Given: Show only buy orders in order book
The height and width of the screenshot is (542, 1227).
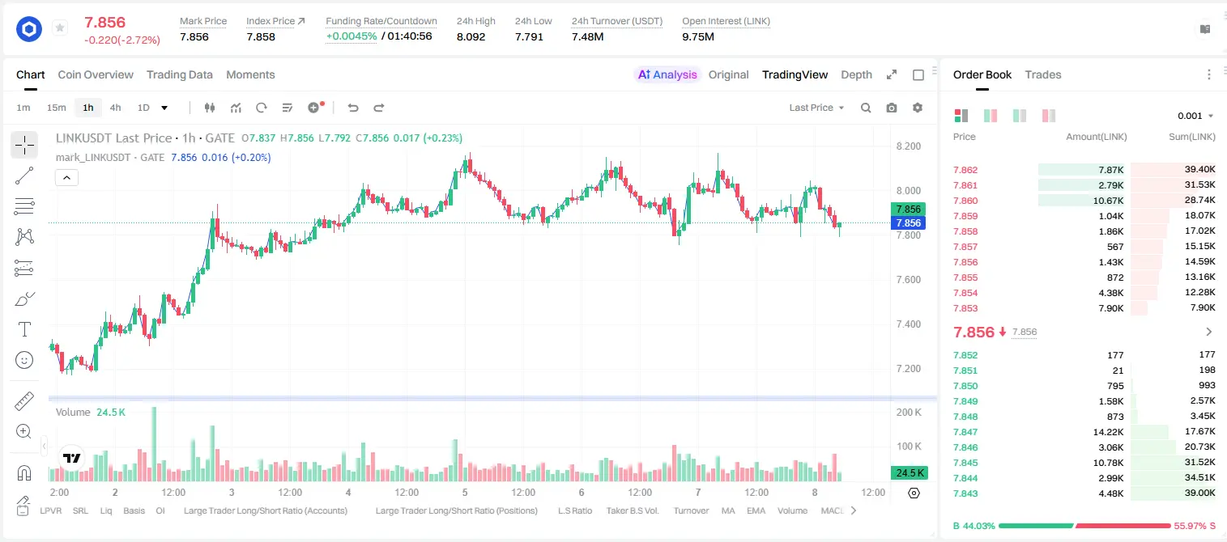Looking at the screenshot, I should [x=1020, y=116].
